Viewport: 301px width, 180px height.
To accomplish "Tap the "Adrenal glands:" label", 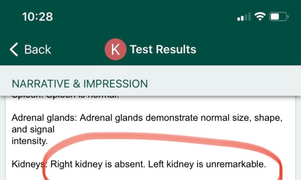I will pos(45,118).
